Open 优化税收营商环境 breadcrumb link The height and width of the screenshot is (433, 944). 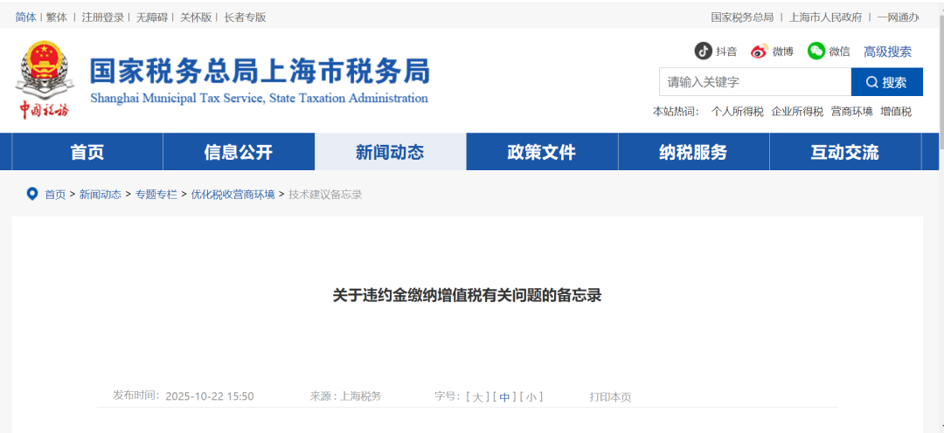(x=233, y=195)
